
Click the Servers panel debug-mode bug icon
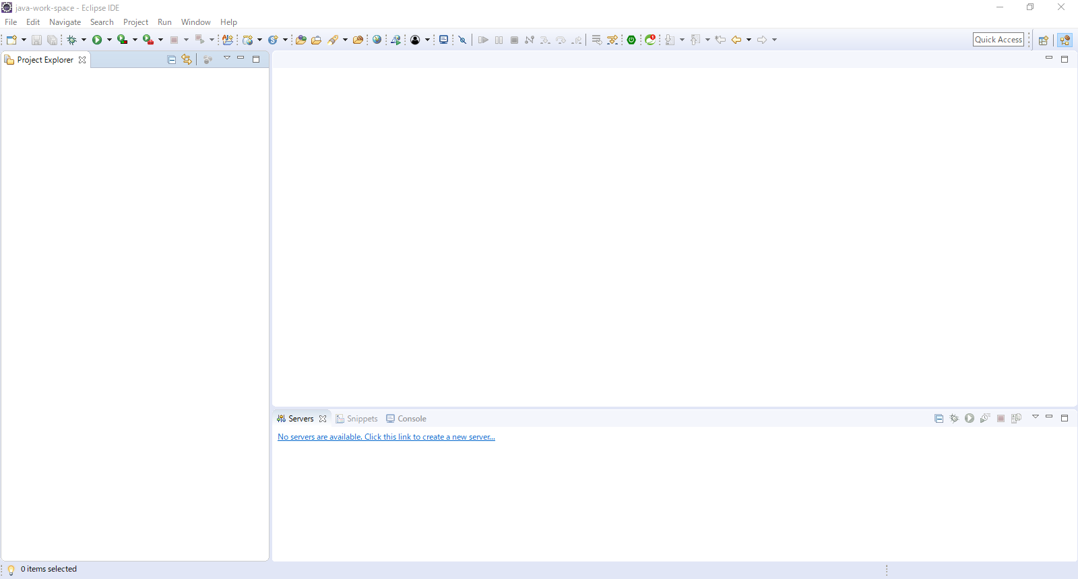[954, 418]
